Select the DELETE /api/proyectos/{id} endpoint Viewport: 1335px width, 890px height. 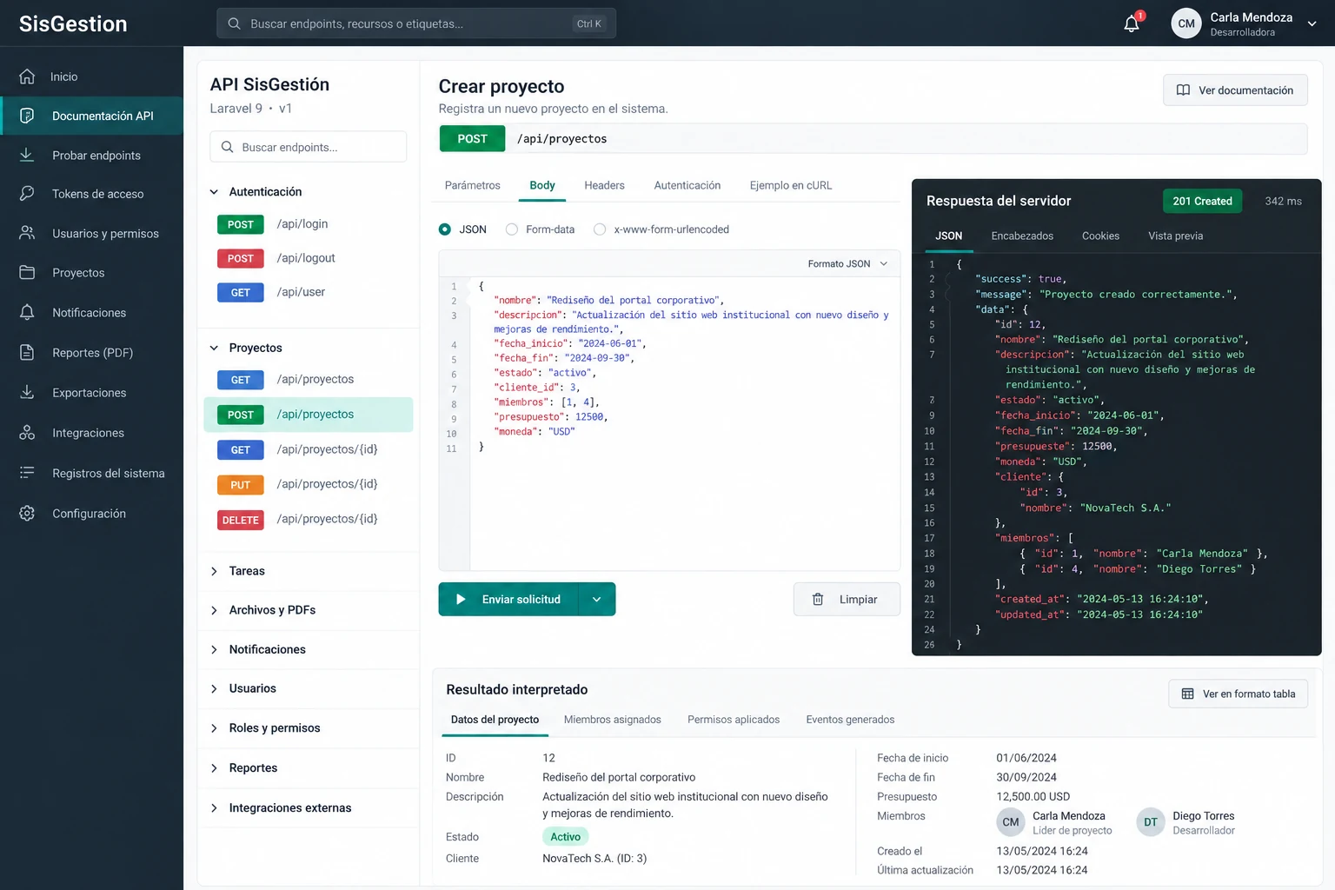(x=309, y=520)
